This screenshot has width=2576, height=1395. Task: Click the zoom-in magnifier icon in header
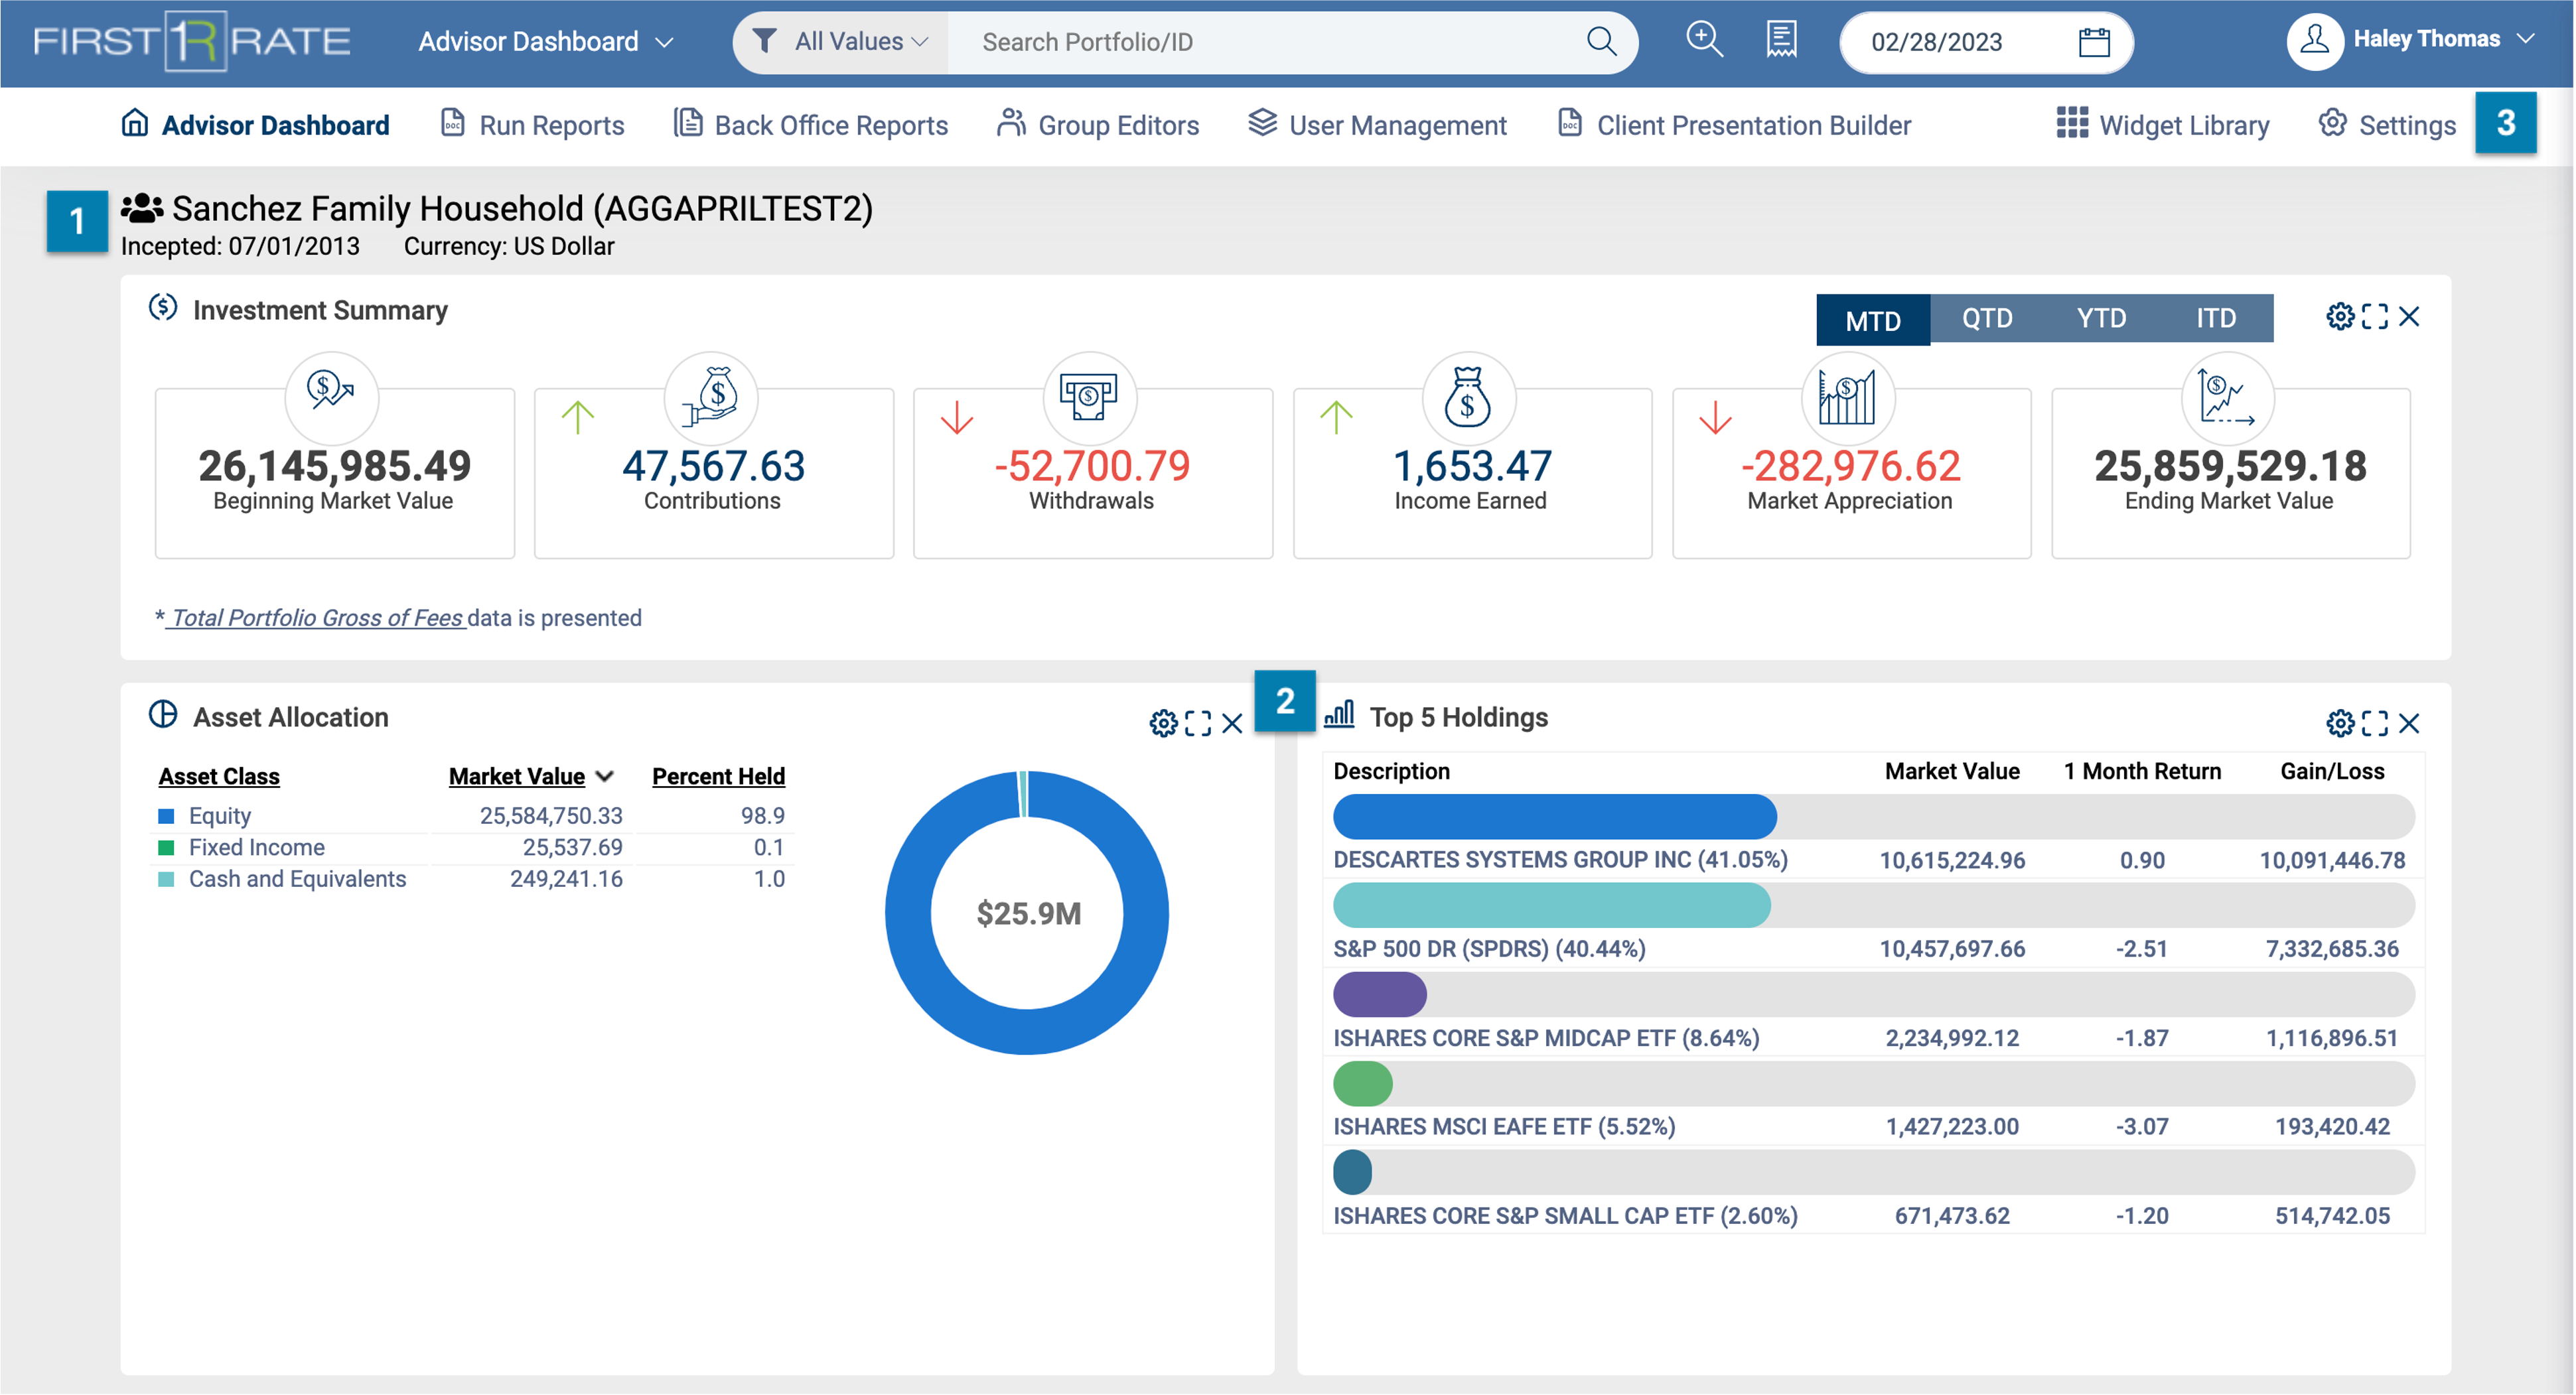tap(1704, 40)
